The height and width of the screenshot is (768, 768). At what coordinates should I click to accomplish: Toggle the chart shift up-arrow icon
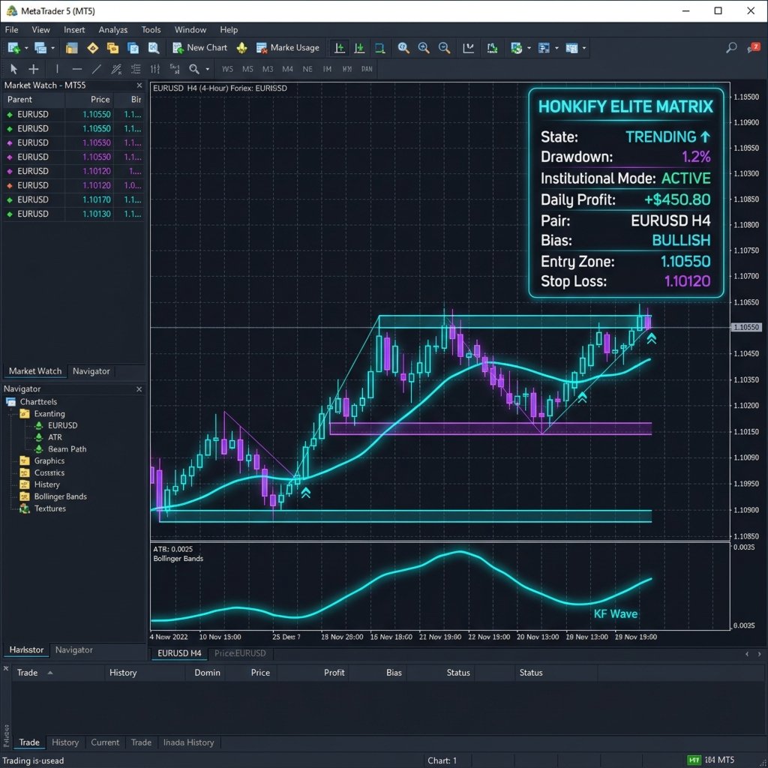(x=340, y=48)
